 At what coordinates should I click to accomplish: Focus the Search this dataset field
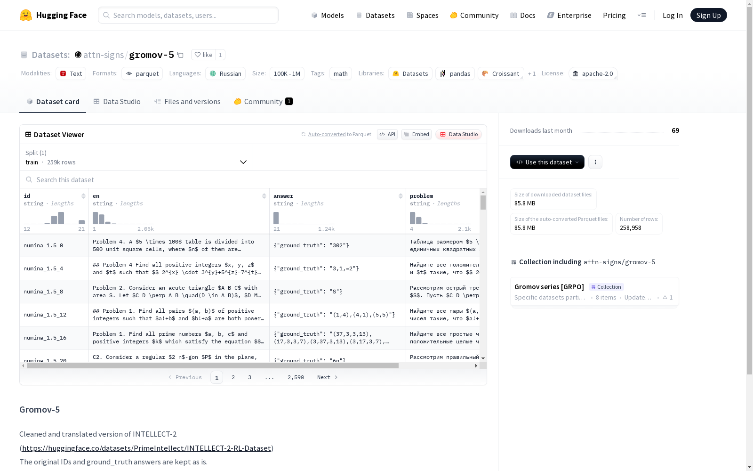[253, 179]
